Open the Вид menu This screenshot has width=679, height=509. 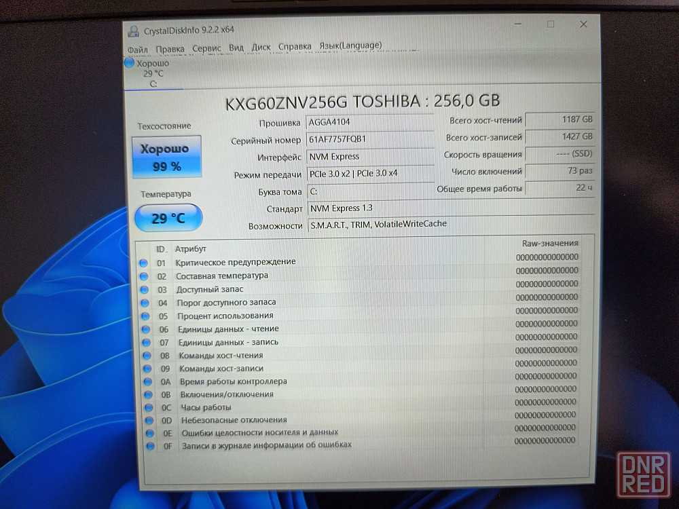point(236,48)
